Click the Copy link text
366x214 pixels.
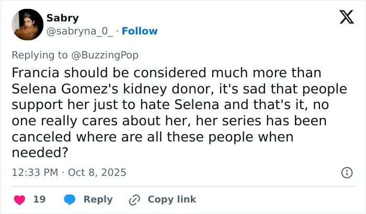click(172, 199)
